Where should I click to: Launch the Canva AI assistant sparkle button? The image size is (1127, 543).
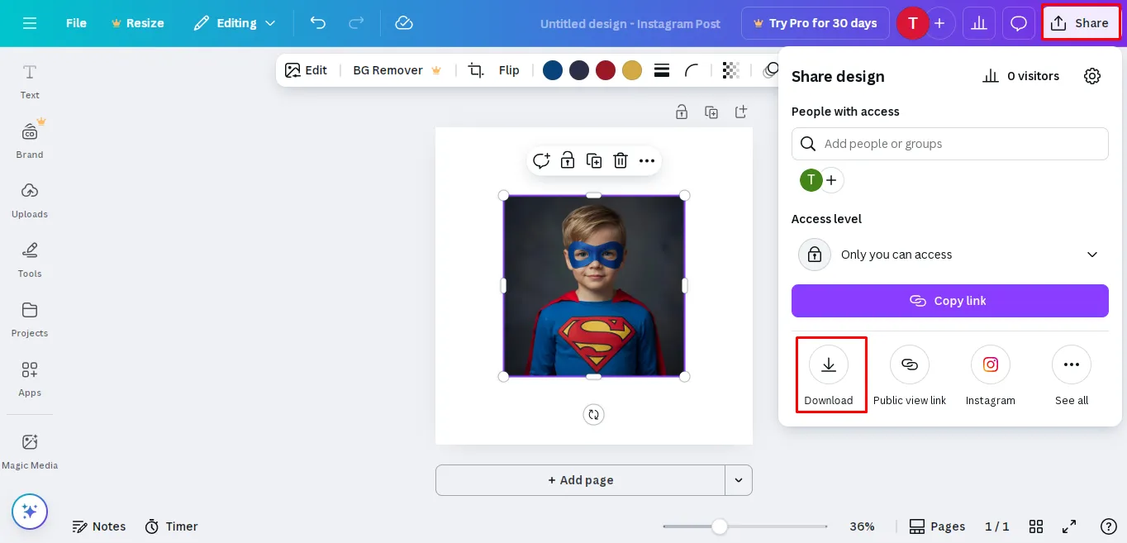(30, 512)
